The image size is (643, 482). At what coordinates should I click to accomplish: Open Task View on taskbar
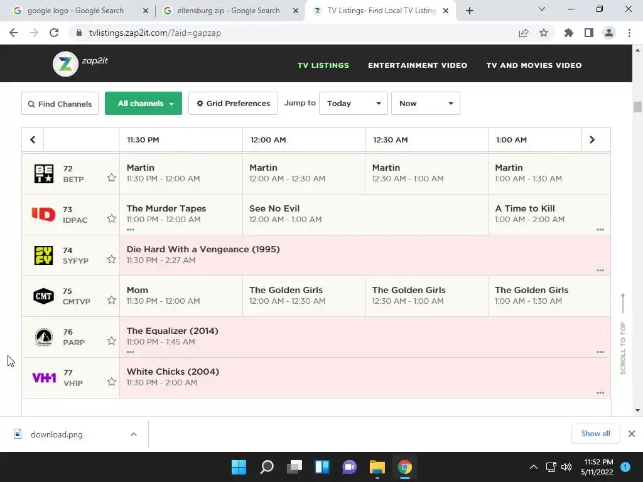click(294, 467)
